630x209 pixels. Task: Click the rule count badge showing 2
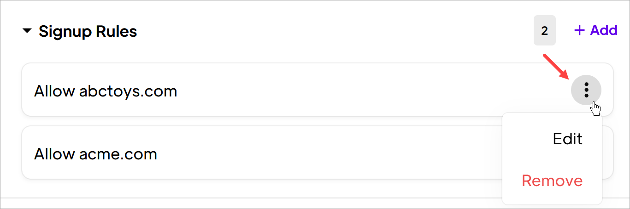pos(544,31)
